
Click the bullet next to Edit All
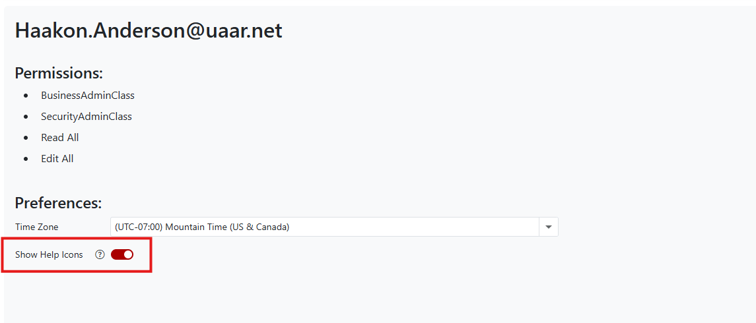[26, 159]
